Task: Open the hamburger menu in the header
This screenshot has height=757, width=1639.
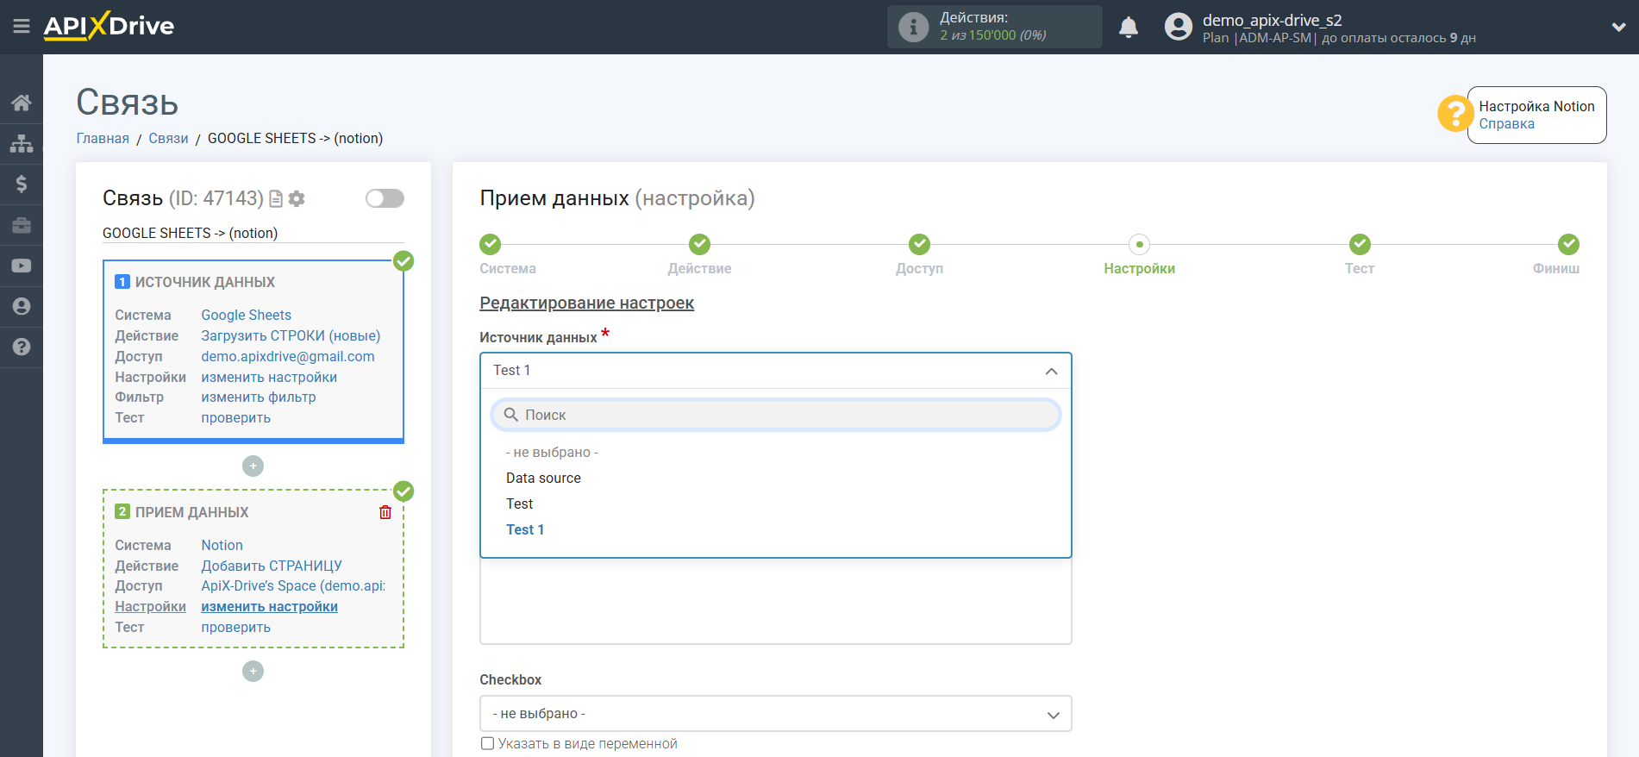Action: pyautogui.click(x=22, y=27)
